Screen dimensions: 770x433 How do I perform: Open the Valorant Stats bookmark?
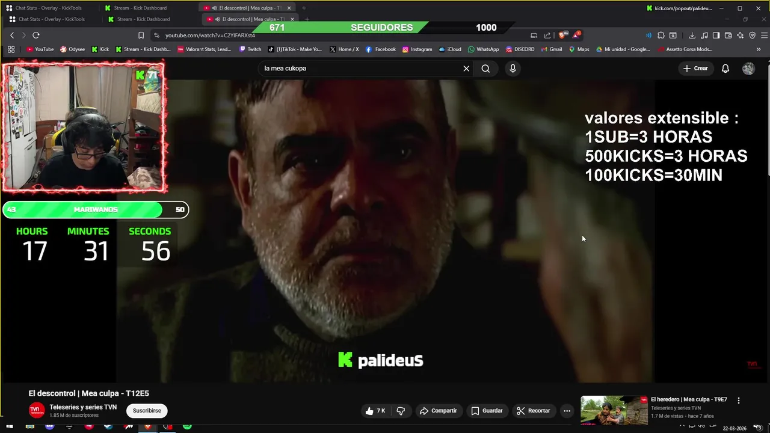205,49
